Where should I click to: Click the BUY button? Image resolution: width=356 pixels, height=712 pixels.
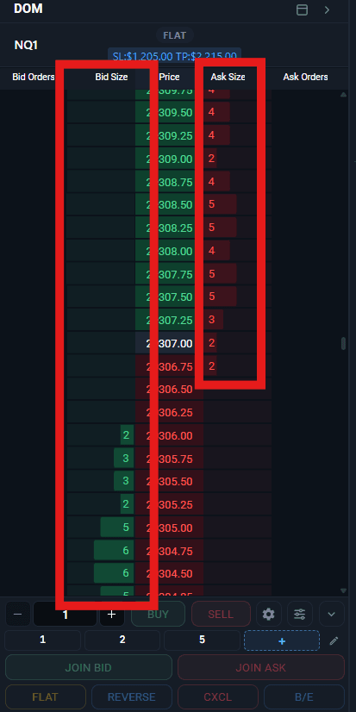[158, 614]
